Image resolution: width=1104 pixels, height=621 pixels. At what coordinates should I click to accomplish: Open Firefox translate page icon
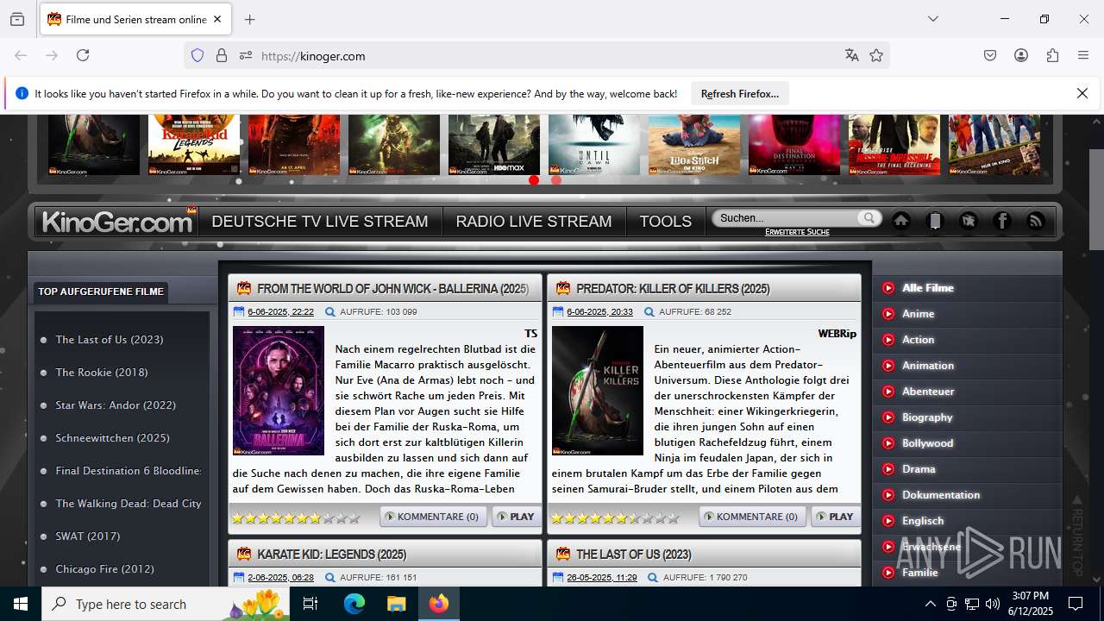pyautogui.click(x=852, y=55)
